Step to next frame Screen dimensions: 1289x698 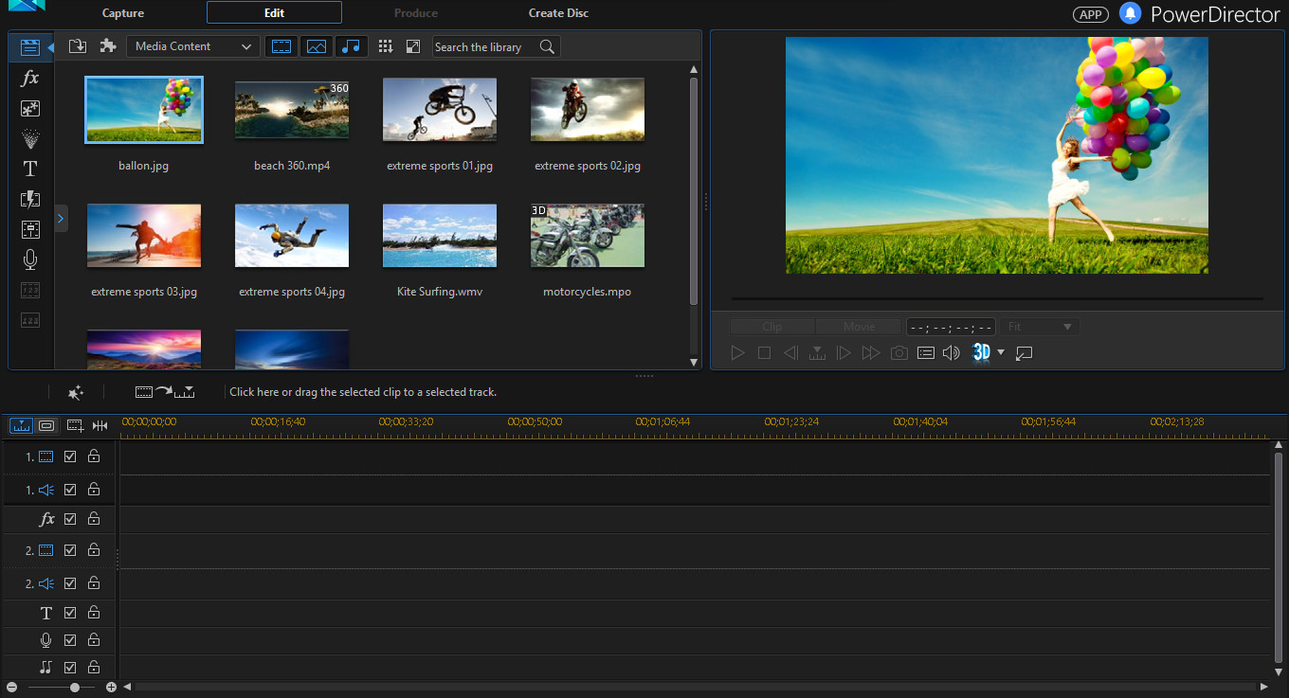click(844, 353)
